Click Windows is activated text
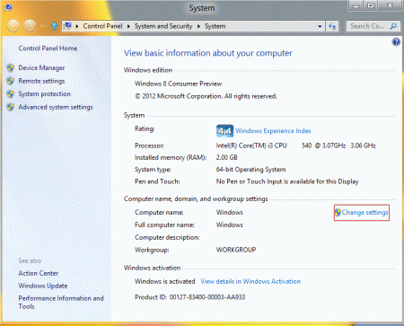This screenshot has height=326, width=404. [x=165, y=281]
